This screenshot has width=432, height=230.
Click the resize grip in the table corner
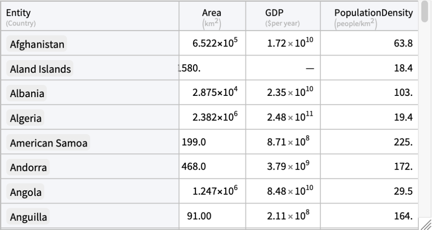click(426, 224)
